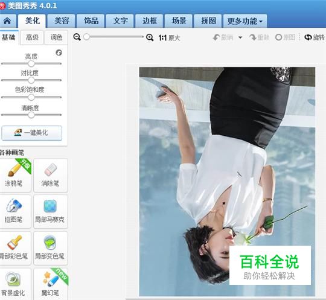Adjust the zoom level slider handle
The height and width of the screenshot is (300, 326).
pos(86,37)
